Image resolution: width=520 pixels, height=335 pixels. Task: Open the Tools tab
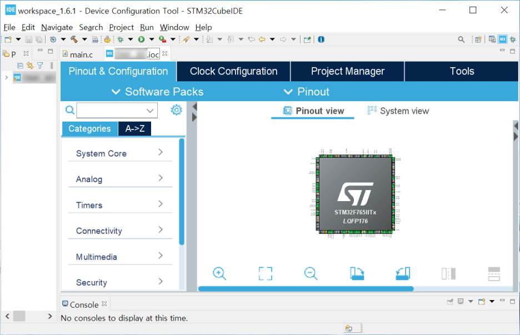coord(462,71)
